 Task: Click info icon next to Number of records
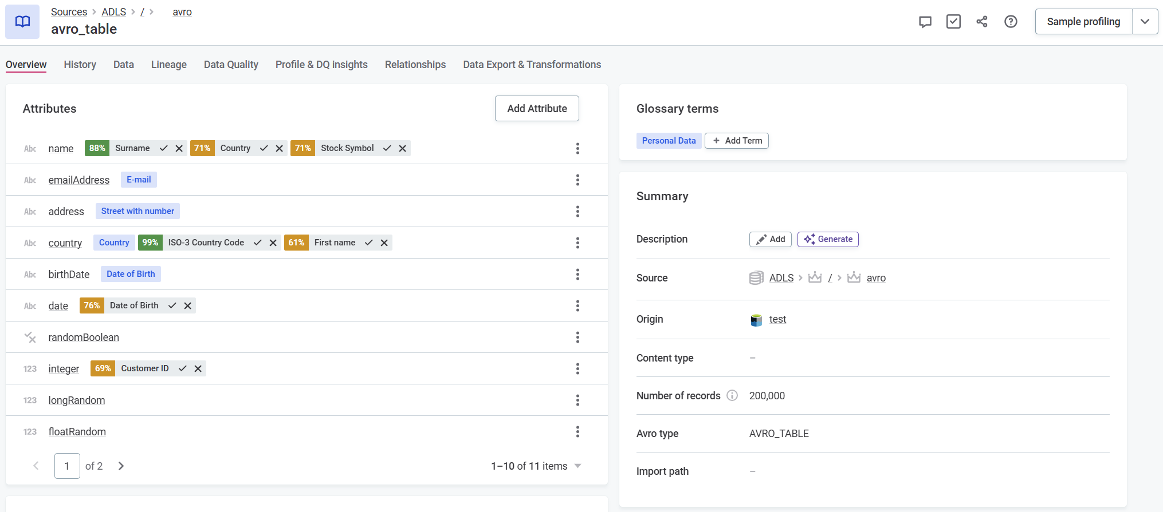732,395
